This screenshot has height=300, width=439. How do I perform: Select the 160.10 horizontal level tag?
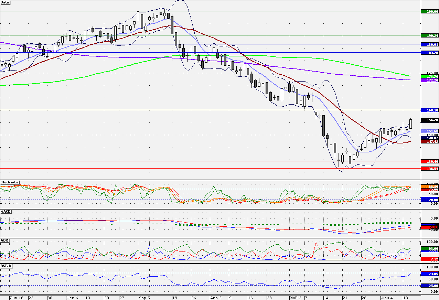point(430,110)
